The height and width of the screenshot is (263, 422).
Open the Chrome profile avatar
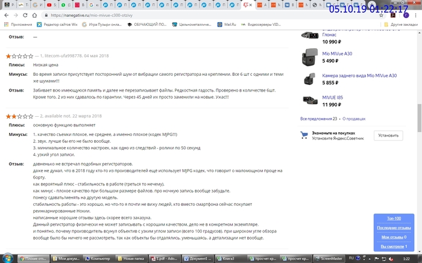coord(406,15)
